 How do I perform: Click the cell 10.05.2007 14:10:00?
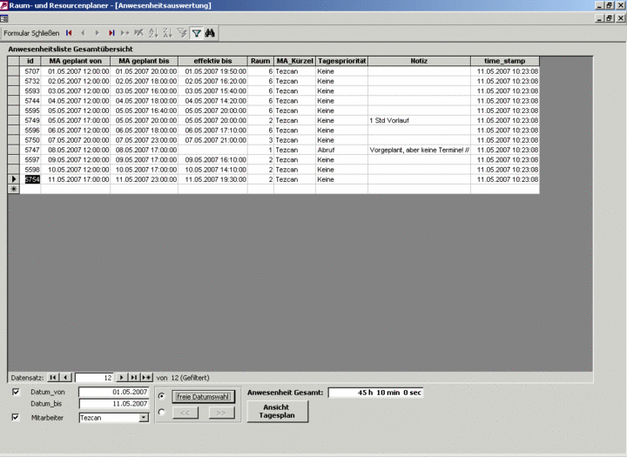[x=212, y=170]
